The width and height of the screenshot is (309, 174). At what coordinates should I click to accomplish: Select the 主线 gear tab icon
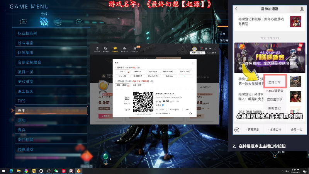44,22
